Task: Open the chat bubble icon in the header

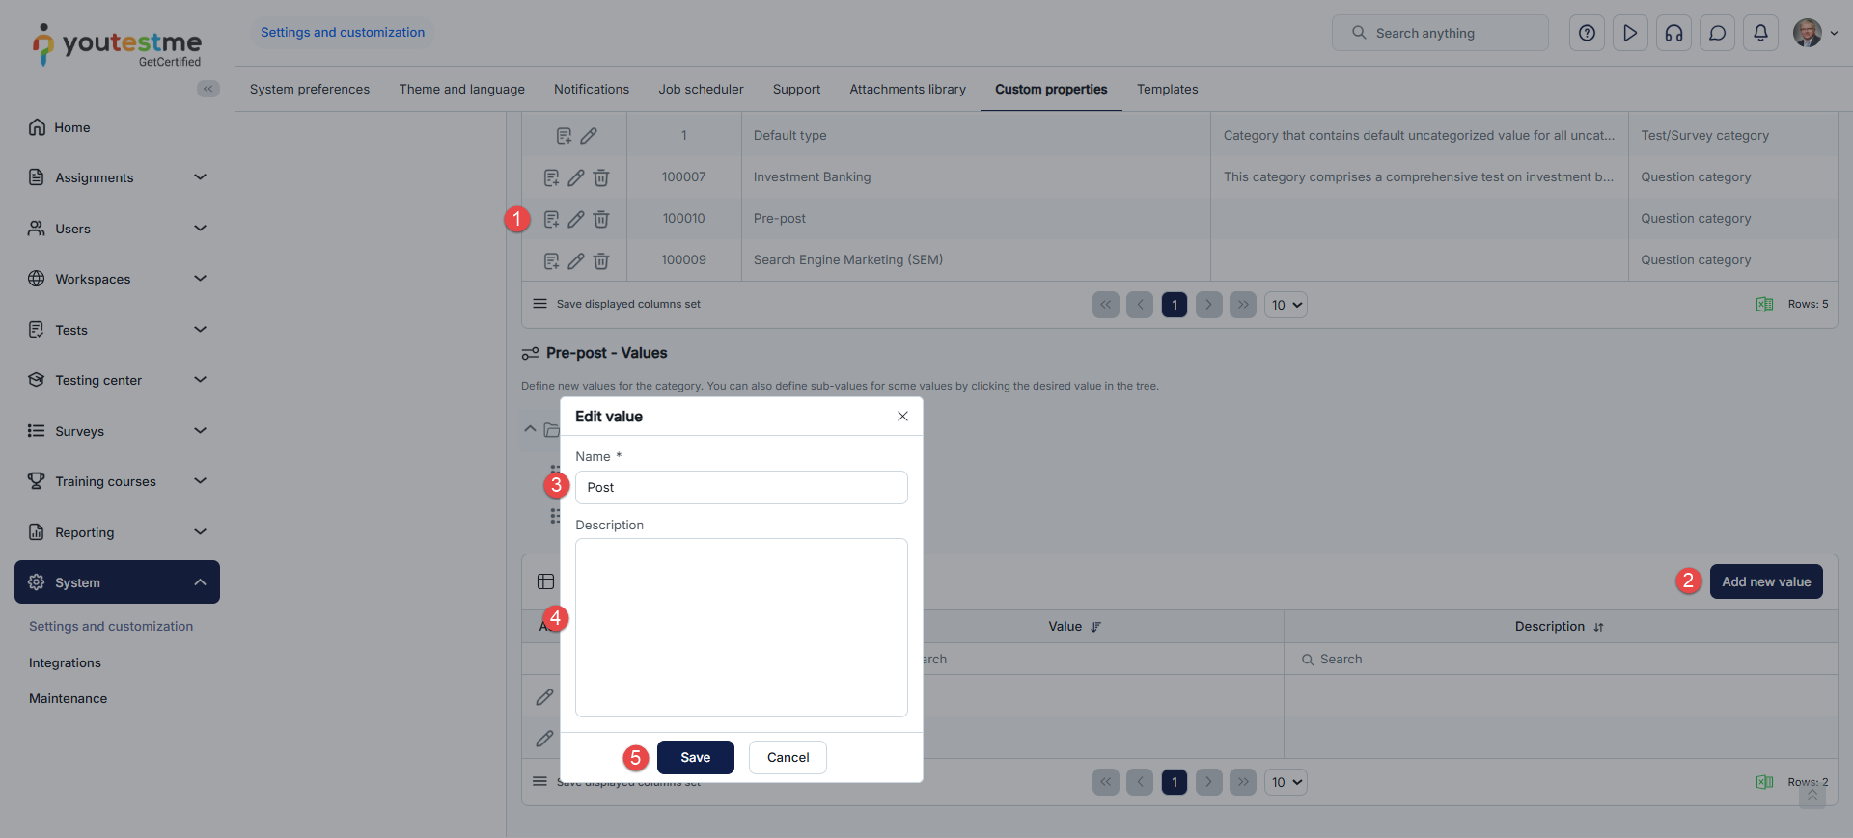Action: click(x=1717, y=33)
